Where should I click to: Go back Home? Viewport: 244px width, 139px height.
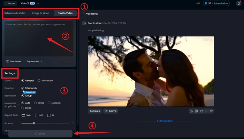10,3
